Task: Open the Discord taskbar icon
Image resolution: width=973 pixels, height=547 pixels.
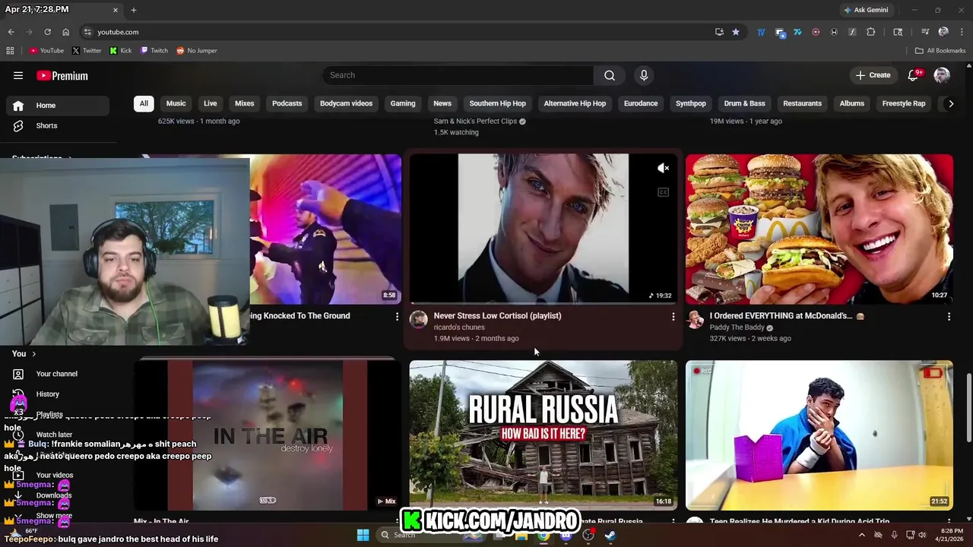Action: [x=566, y=535]
